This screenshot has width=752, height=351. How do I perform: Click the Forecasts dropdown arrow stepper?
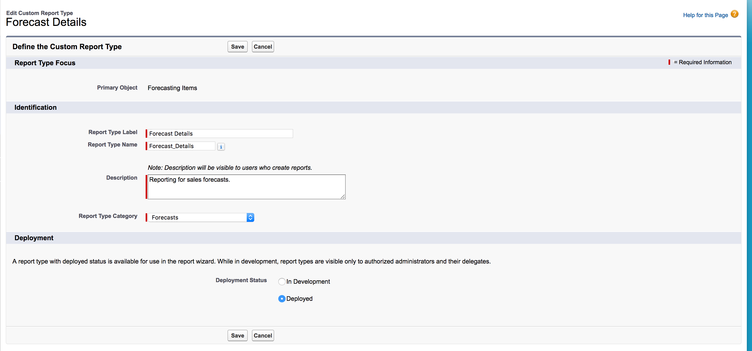(x=250, y=217)
